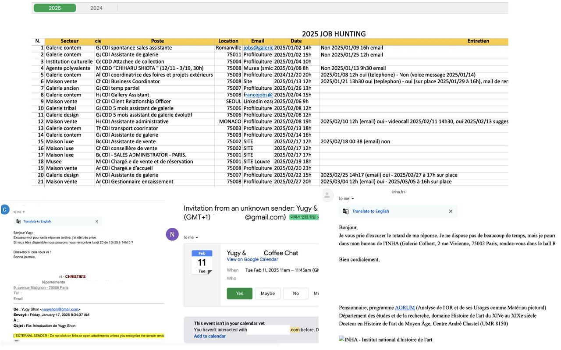Select the 'CDD "CHIHARU SHIOTA"' post cell
This screenshot has width=561, height=350.
pyautogui.click(x=157, y=68)
